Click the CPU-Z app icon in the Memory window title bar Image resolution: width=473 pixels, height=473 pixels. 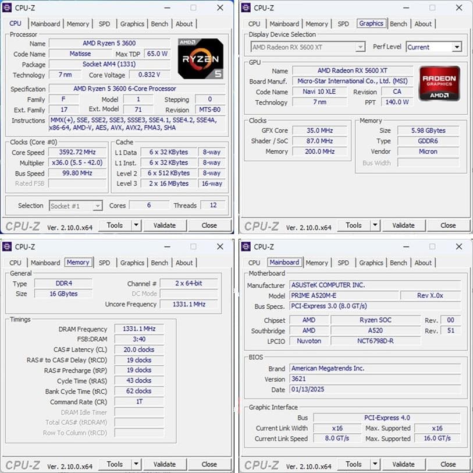(x=7, y=246)
